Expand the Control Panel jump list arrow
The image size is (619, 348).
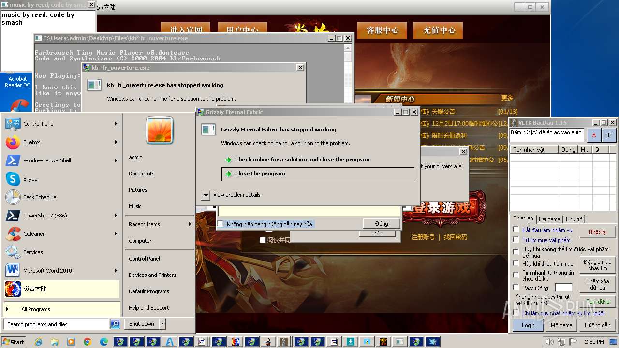(116, 124)
